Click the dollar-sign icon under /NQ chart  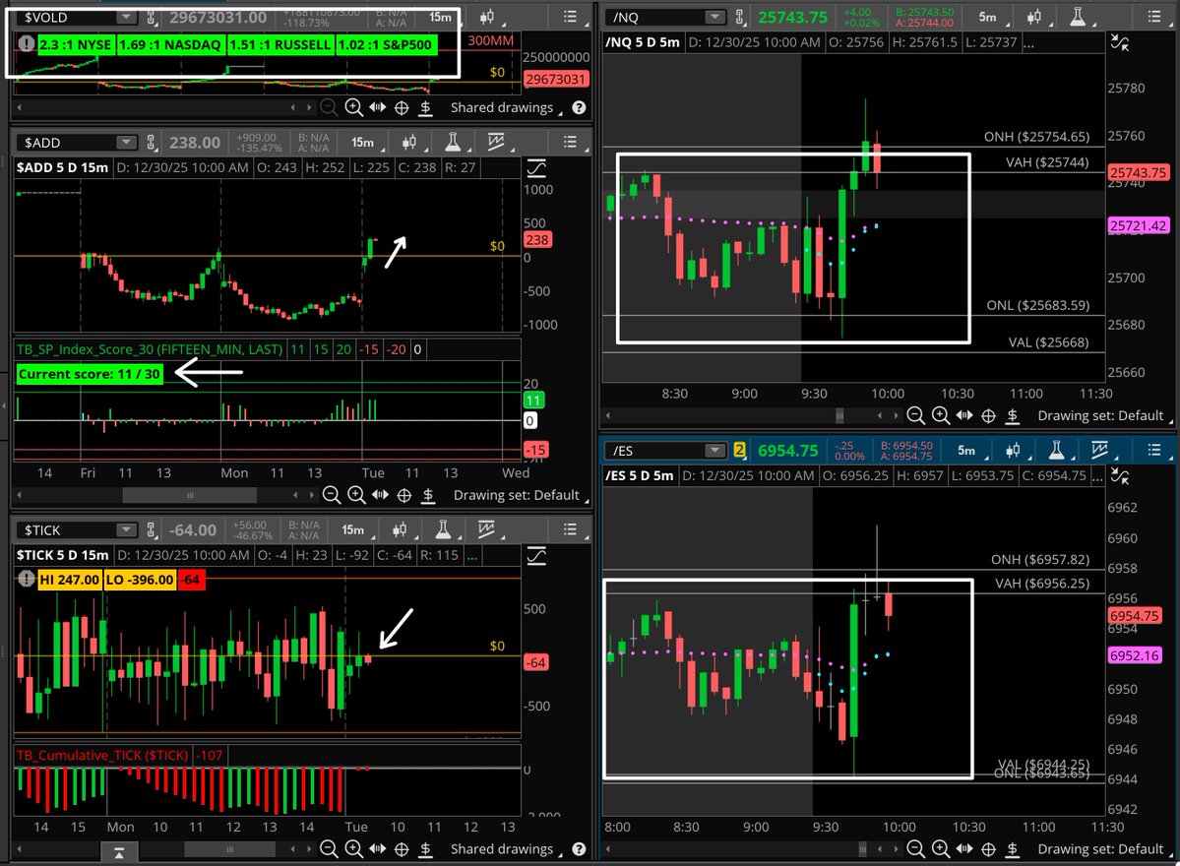[x=1013, y=415]
